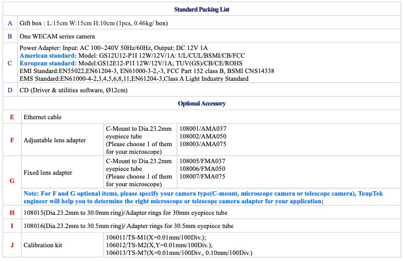Click '108015(Dia.23.2mm to 30.0mm ring)' text
403x261 pixels.
pos(74,213)
